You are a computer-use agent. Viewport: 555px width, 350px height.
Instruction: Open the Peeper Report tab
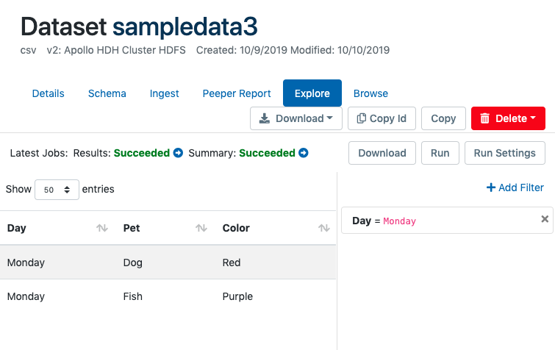pyautogui.click(x=237, y=93)
